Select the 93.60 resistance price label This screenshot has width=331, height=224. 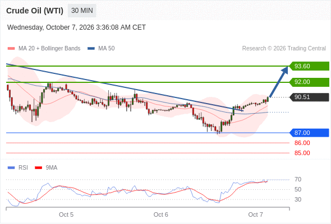click(309, 66)
